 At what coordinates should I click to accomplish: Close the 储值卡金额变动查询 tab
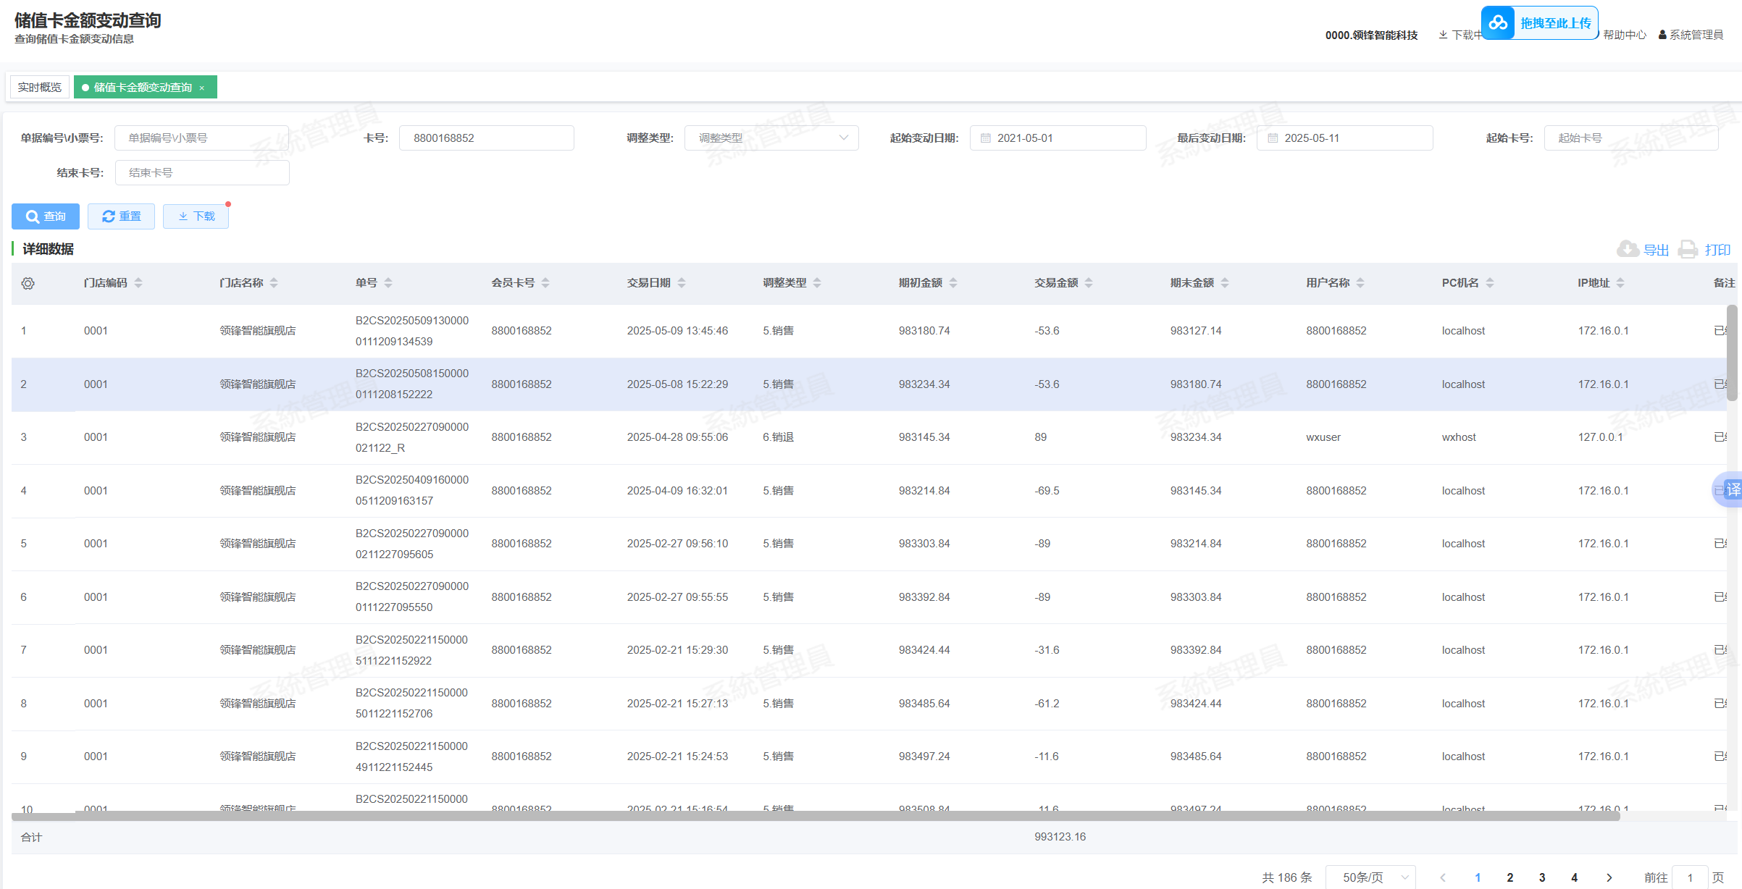click(202, 88)
